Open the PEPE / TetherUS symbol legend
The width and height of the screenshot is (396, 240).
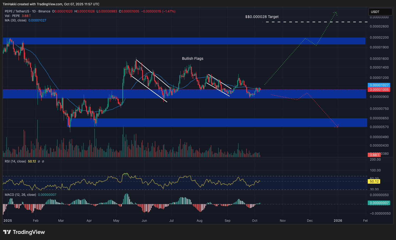pos(27,11)
